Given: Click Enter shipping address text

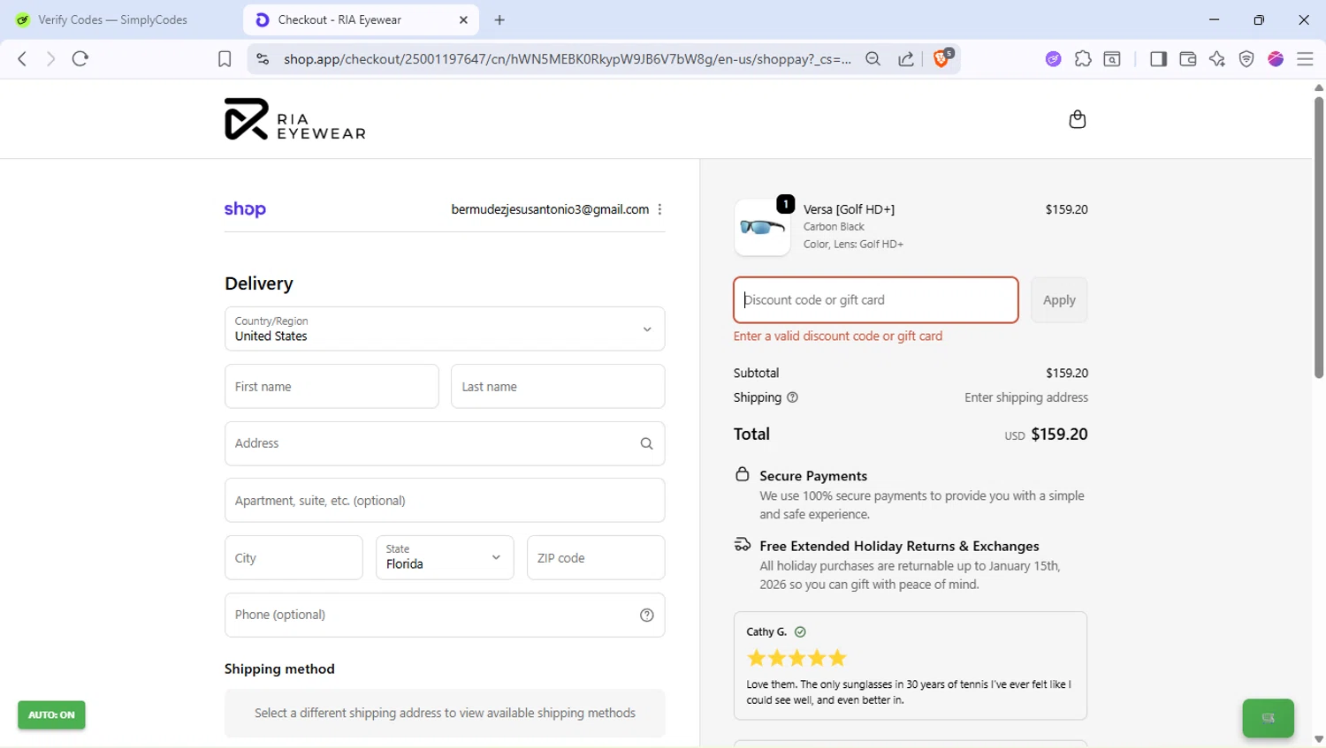Looking at the screenshot, I should click(1026, 397).
